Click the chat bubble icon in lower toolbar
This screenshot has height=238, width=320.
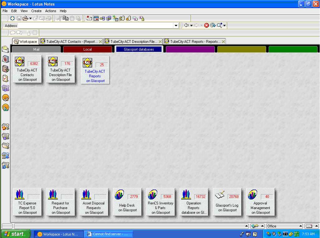[x=13, y=33]
